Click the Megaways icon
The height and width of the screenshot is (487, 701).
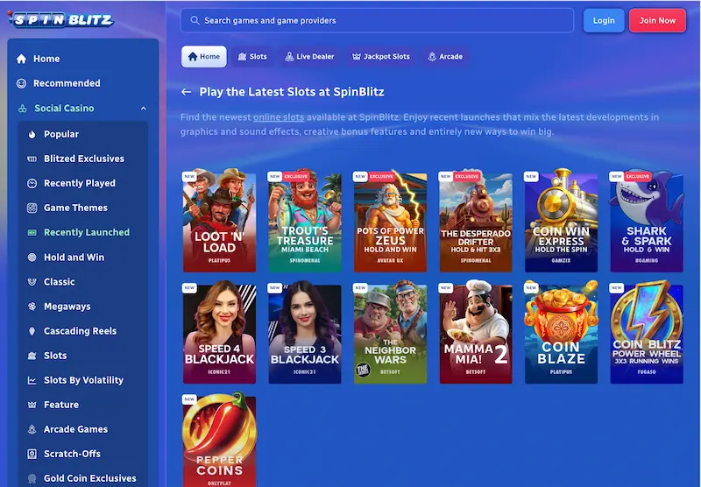(32, 307)
